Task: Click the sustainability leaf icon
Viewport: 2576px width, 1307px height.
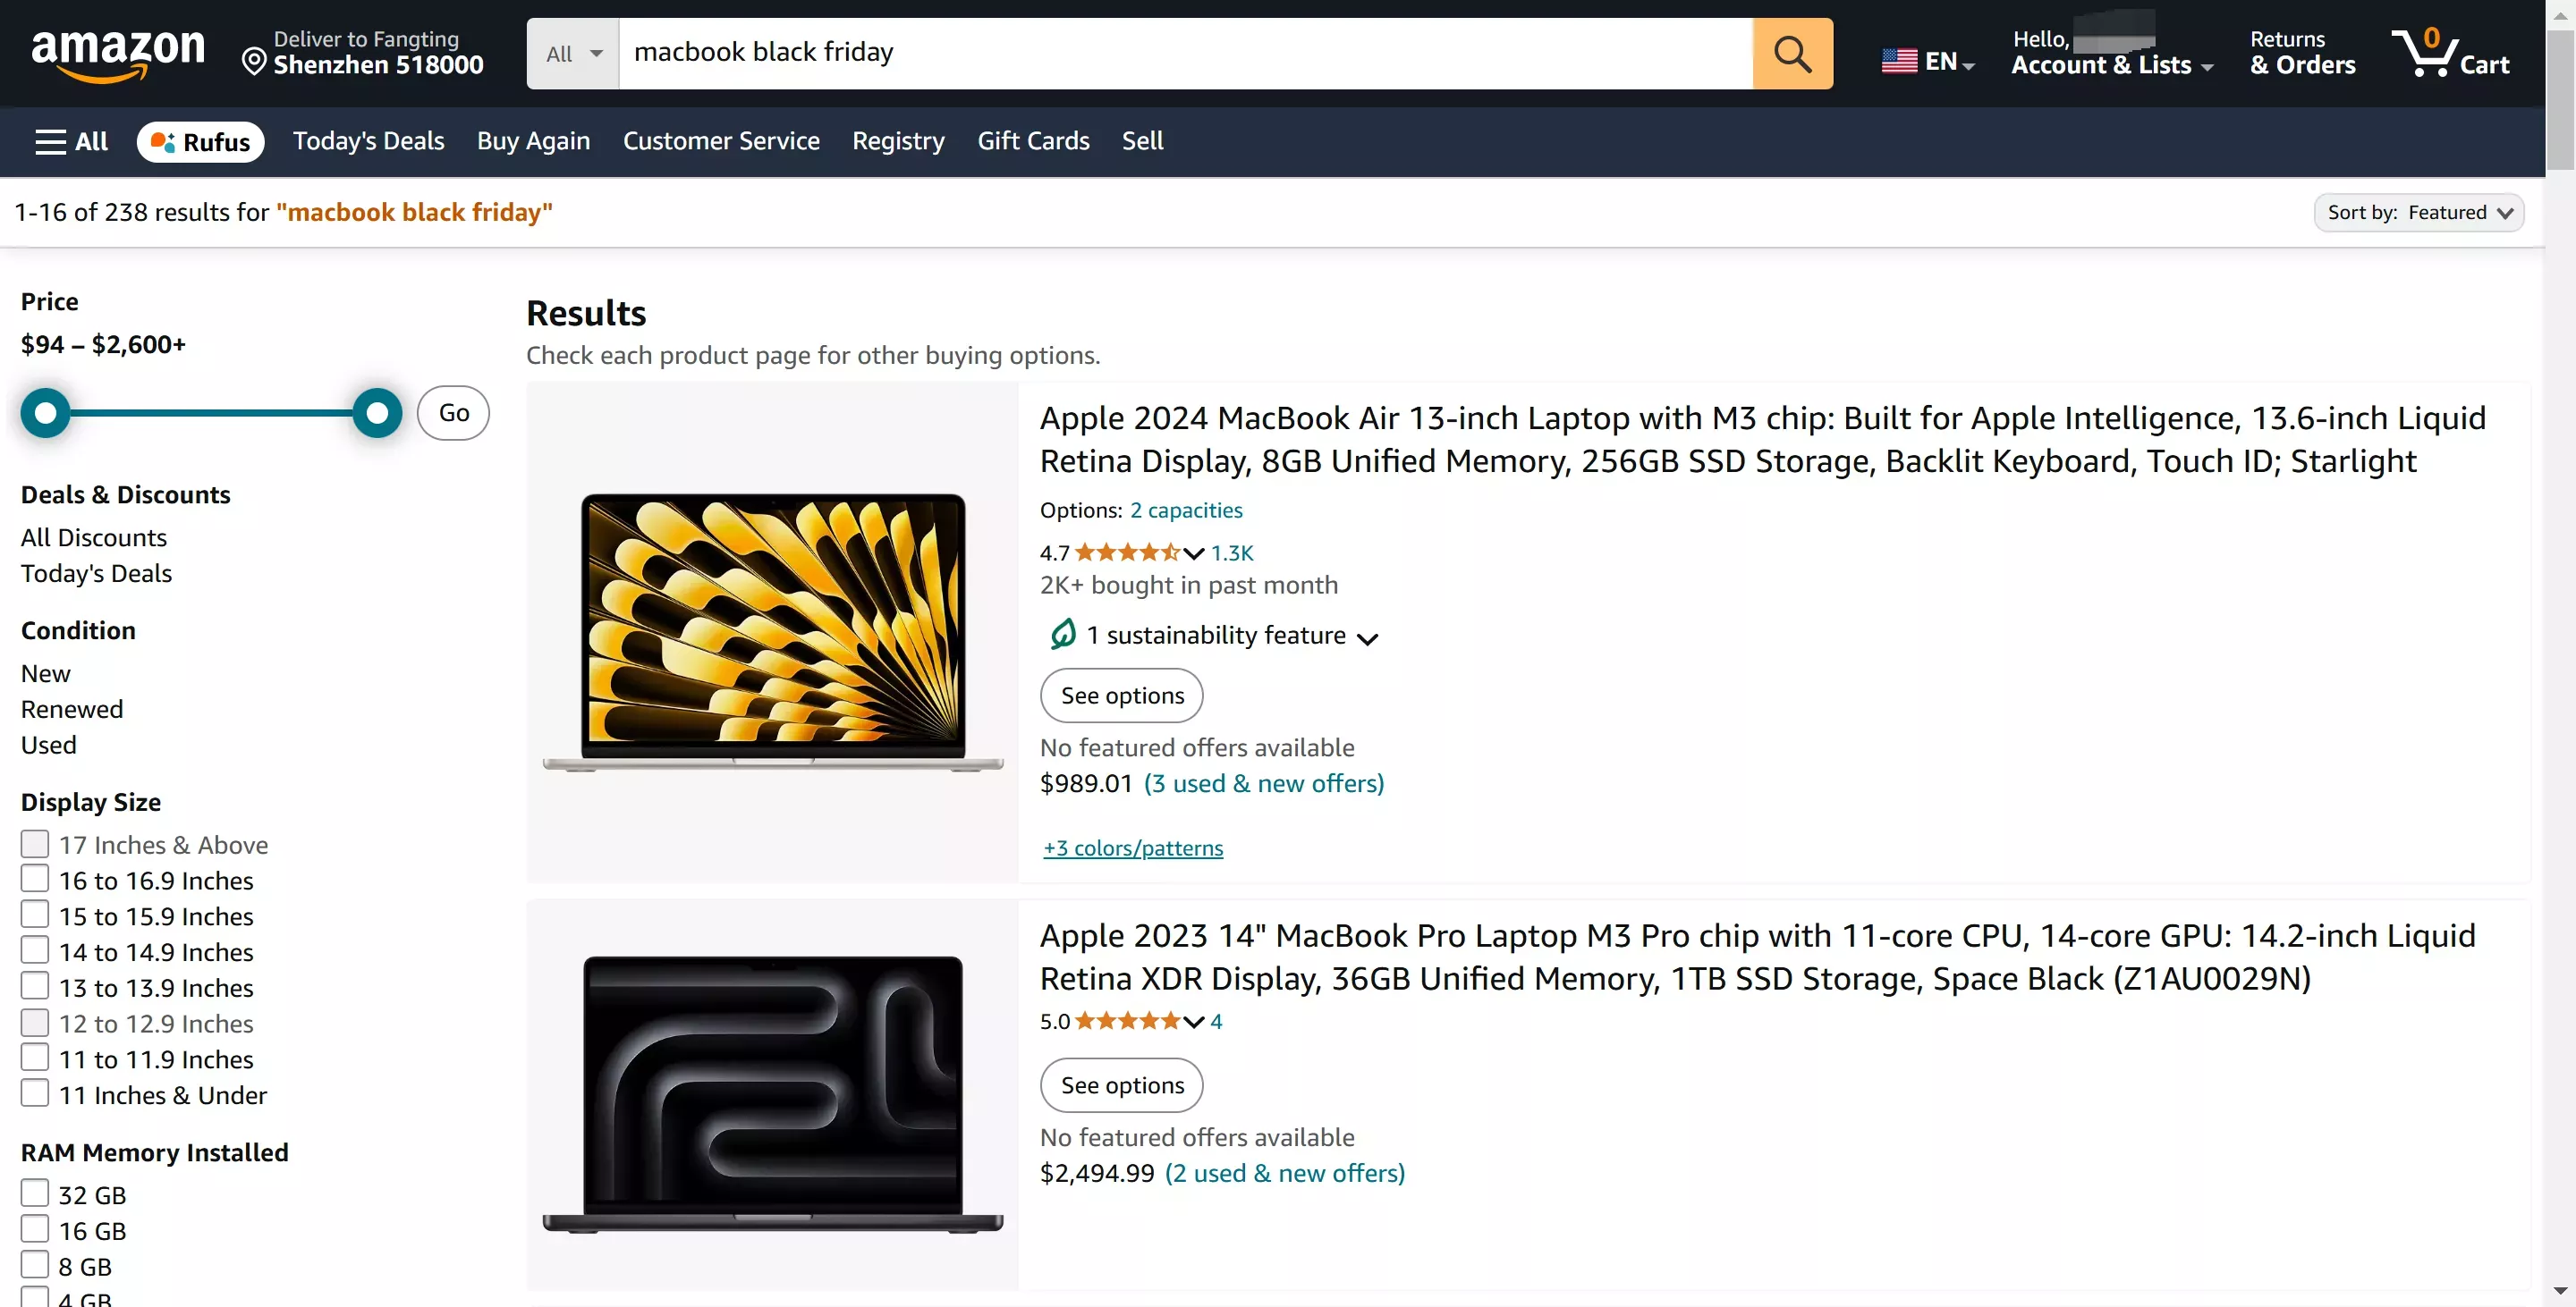Action: [1063, 635]
